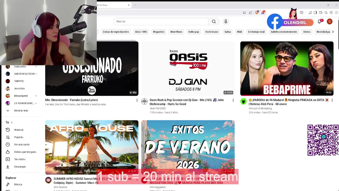Select the Salsa filter chip
This screenshot has height=191, width=339.
tap(228, 32)
